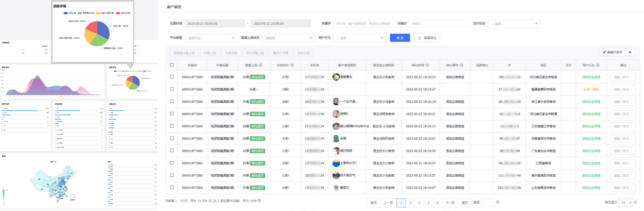Select the 百度基木鱼上报 tab

184,53
